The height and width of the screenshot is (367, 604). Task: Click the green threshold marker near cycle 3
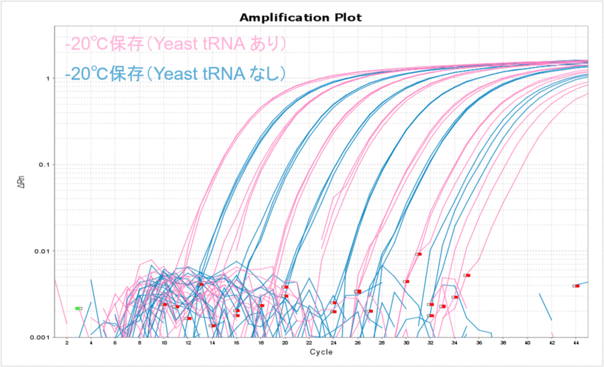click(x=79, y=308)
